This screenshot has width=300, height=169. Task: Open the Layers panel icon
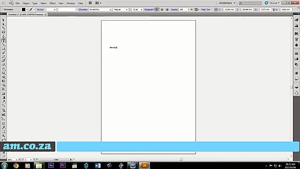pyautogui.click(x=296, y=87)
